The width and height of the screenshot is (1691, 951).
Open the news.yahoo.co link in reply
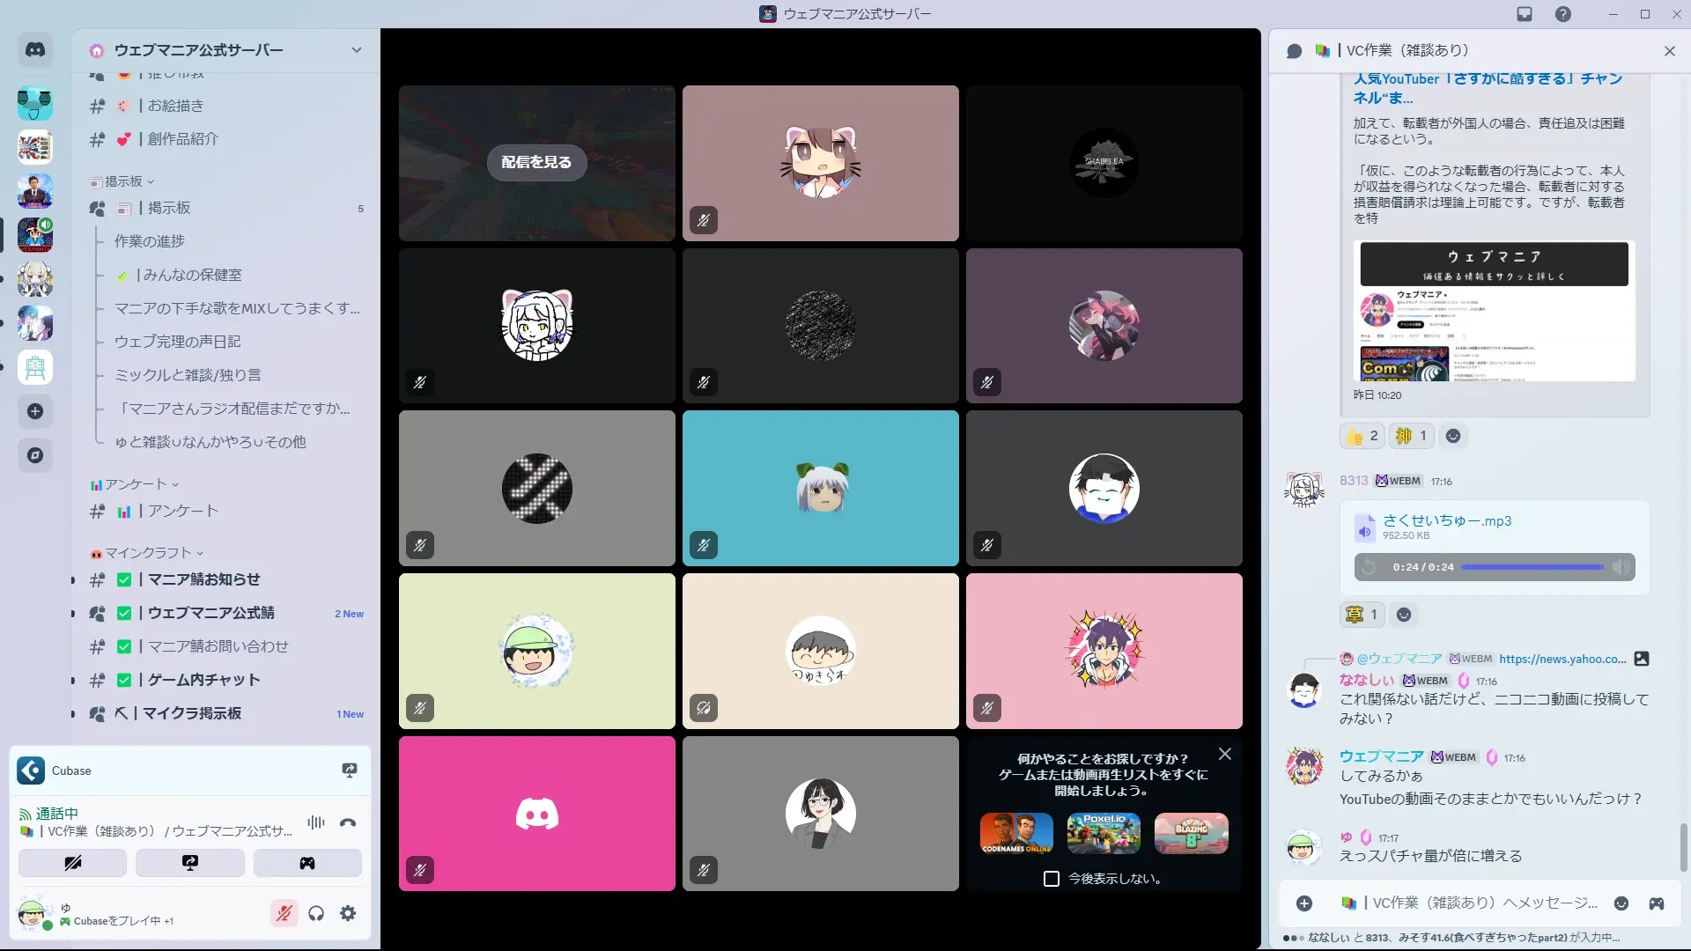coord(1562,659)
